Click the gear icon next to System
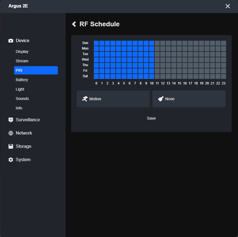The height and width of the screenshot is (237, 238). pyautogui.click(x=11, y=159)
